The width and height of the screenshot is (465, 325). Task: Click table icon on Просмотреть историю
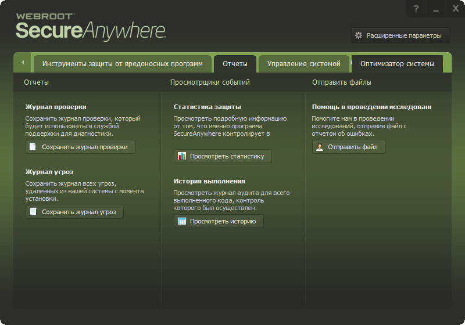tap(181, 221)
